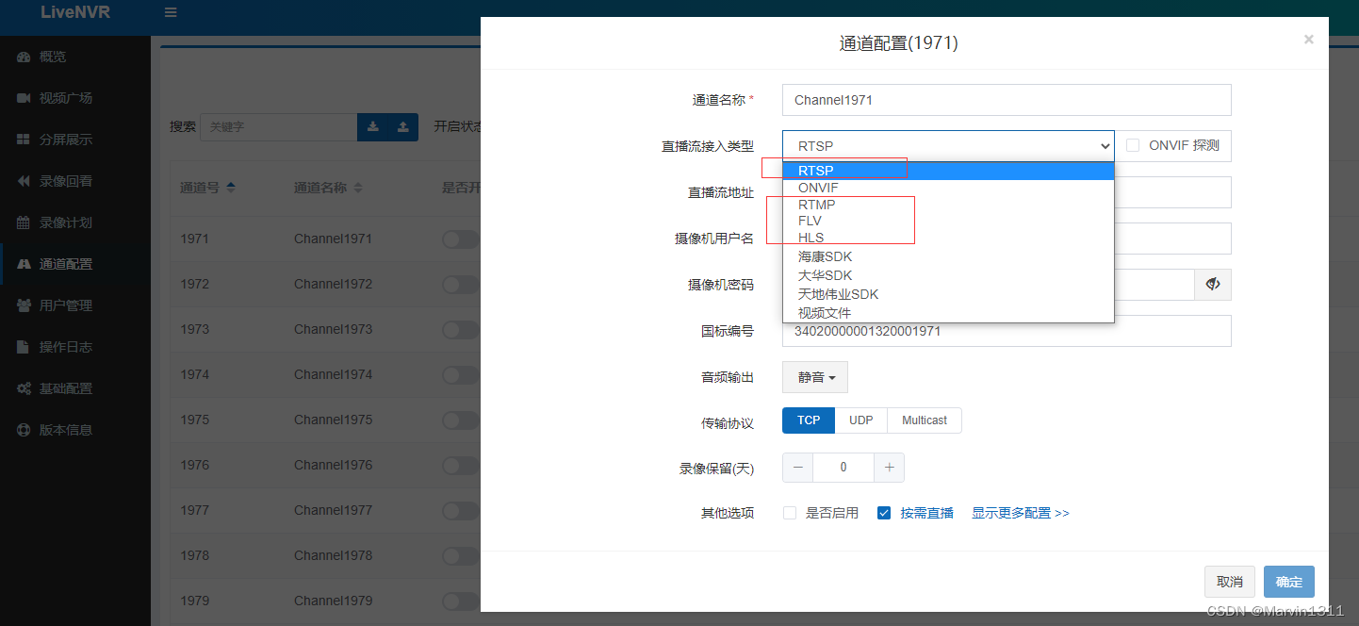The image size is (1359, 626).
Task: Click the 录像回看 rewind icon
Action: (24, 181)
